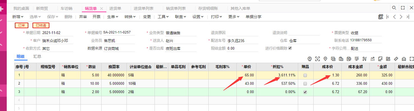Click the 弃审 button

83,17
